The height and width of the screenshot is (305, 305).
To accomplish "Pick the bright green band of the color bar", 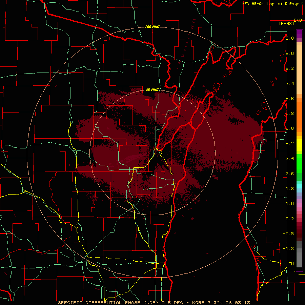I will [299, 163].
